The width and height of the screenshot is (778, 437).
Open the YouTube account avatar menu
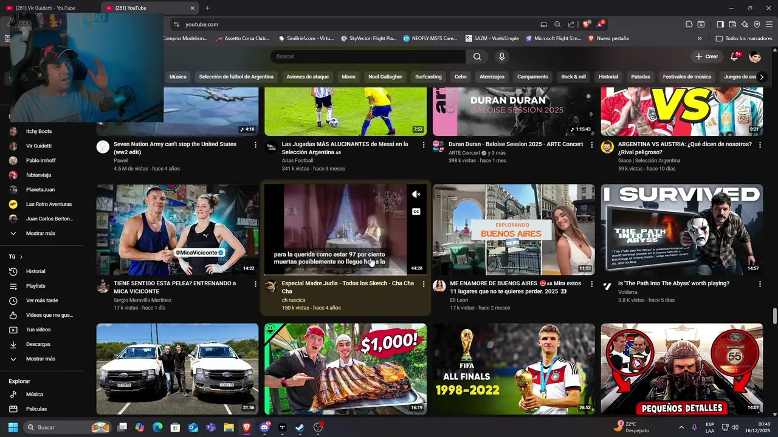click(755, 56)
